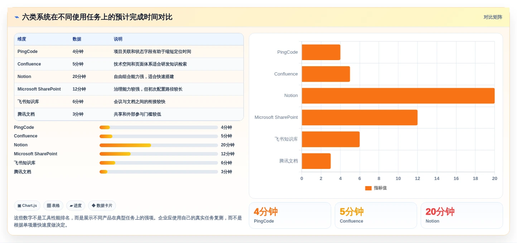Click the 腾讯文档 bar in the chart
This screenshot has width=517, height=243.
tap(316, 161)
